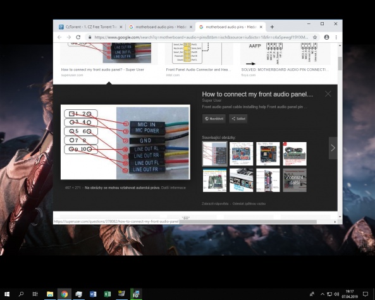Click the last green taskbar app icon
Screen dimensions: 375x300
tap(136, 294)
